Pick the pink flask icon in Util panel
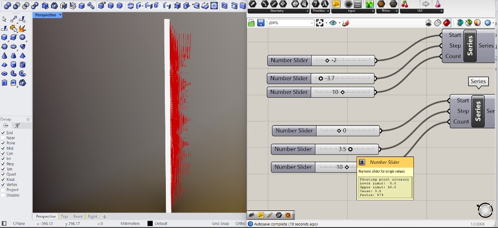The image size is (498, 228). (x=438, y=4)
